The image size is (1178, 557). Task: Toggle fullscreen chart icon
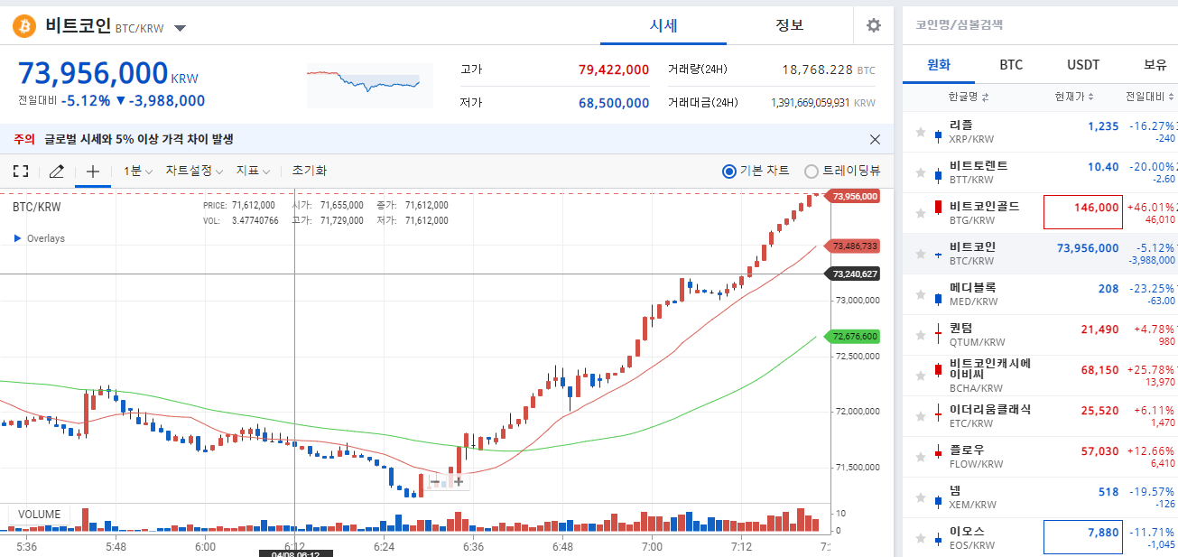point(20,171)
